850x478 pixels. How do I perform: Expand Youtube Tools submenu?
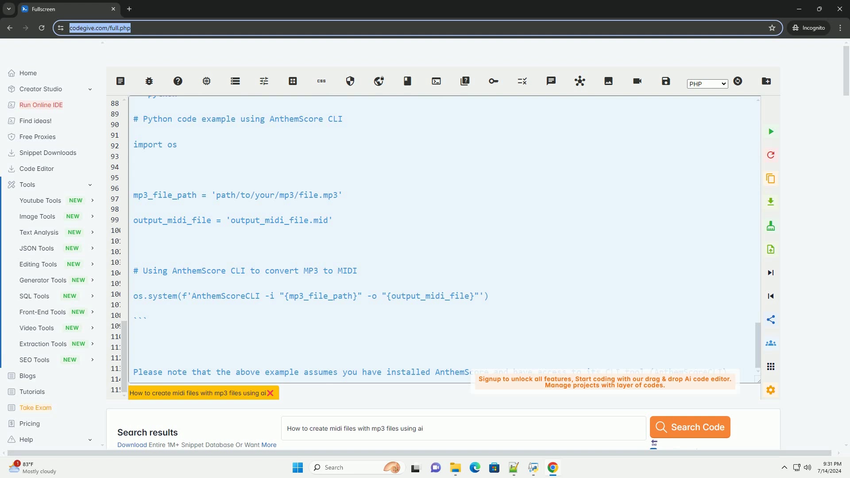pyautogui.click(x=57, y=200)
